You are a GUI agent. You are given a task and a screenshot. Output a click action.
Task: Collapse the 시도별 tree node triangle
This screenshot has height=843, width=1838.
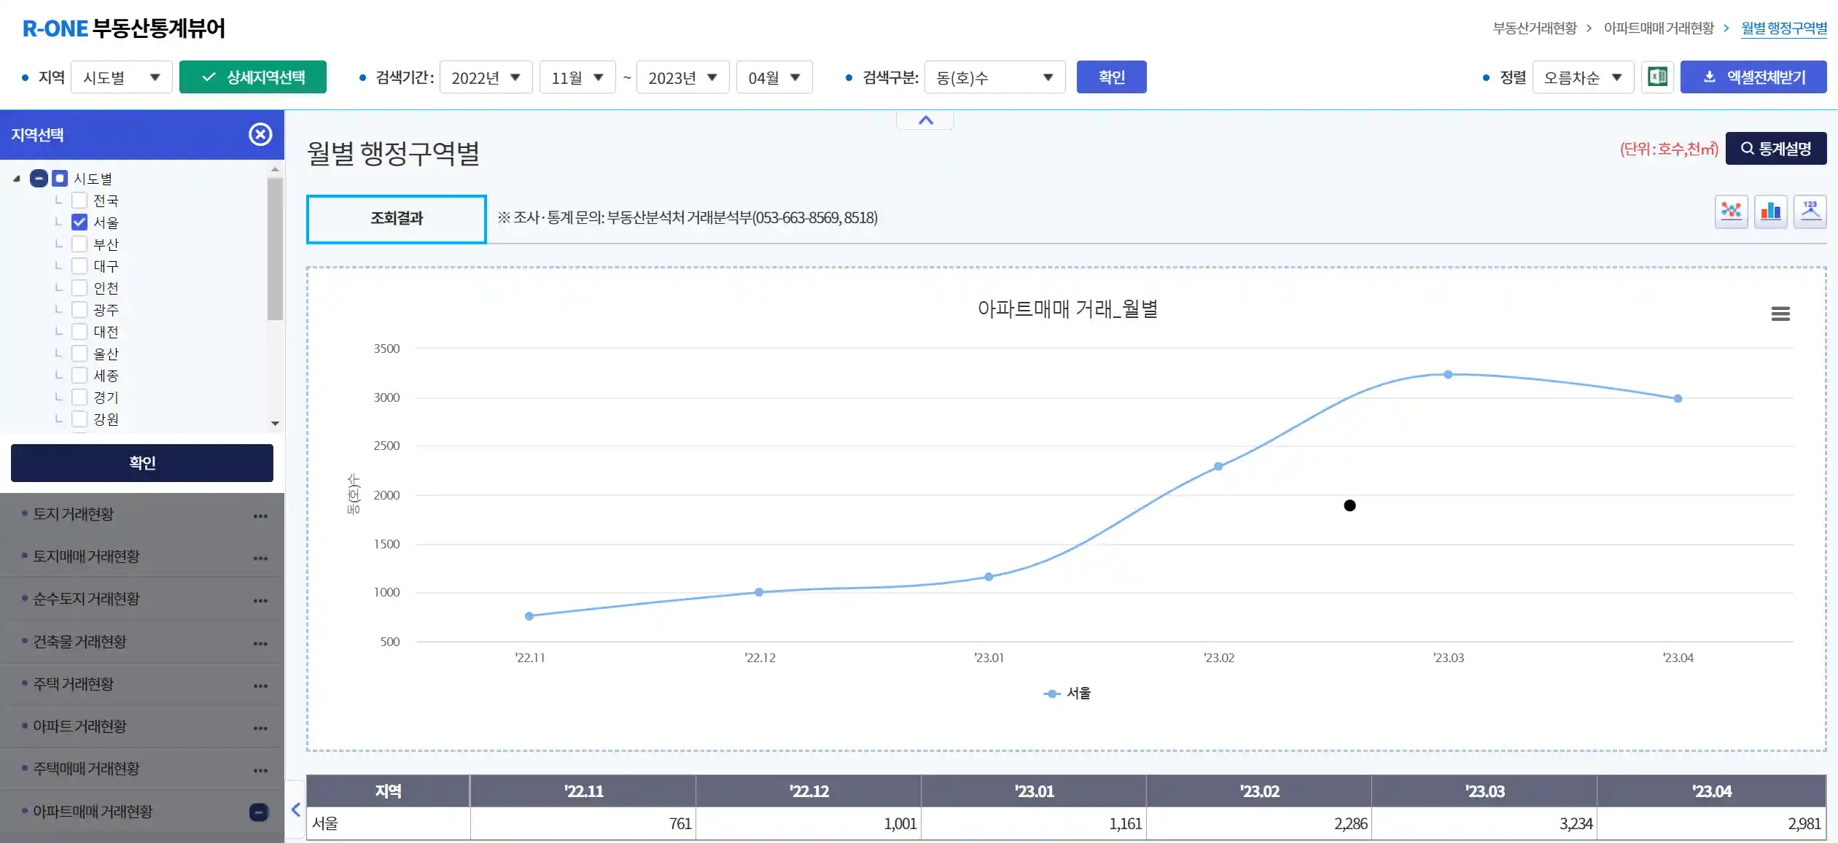17,179
